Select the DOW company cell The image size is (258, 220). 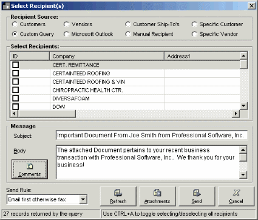[107, 106]
